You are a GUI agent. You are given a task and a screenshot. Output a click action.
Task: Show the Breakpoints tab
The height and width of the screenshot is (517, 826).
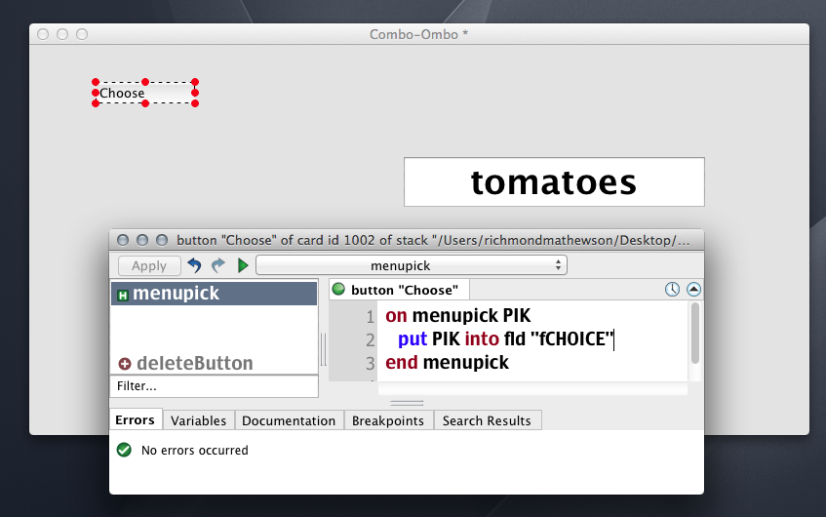point(387,420)
